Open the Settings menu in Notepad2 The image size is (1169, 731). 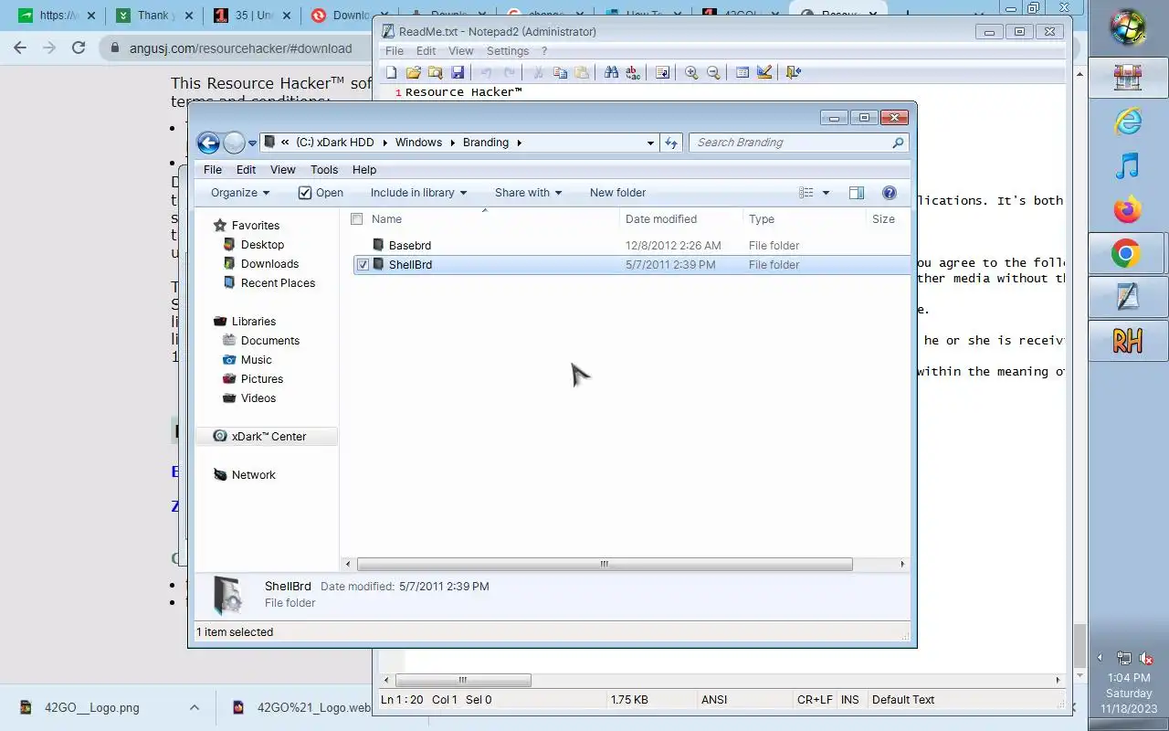click(508, 51)
